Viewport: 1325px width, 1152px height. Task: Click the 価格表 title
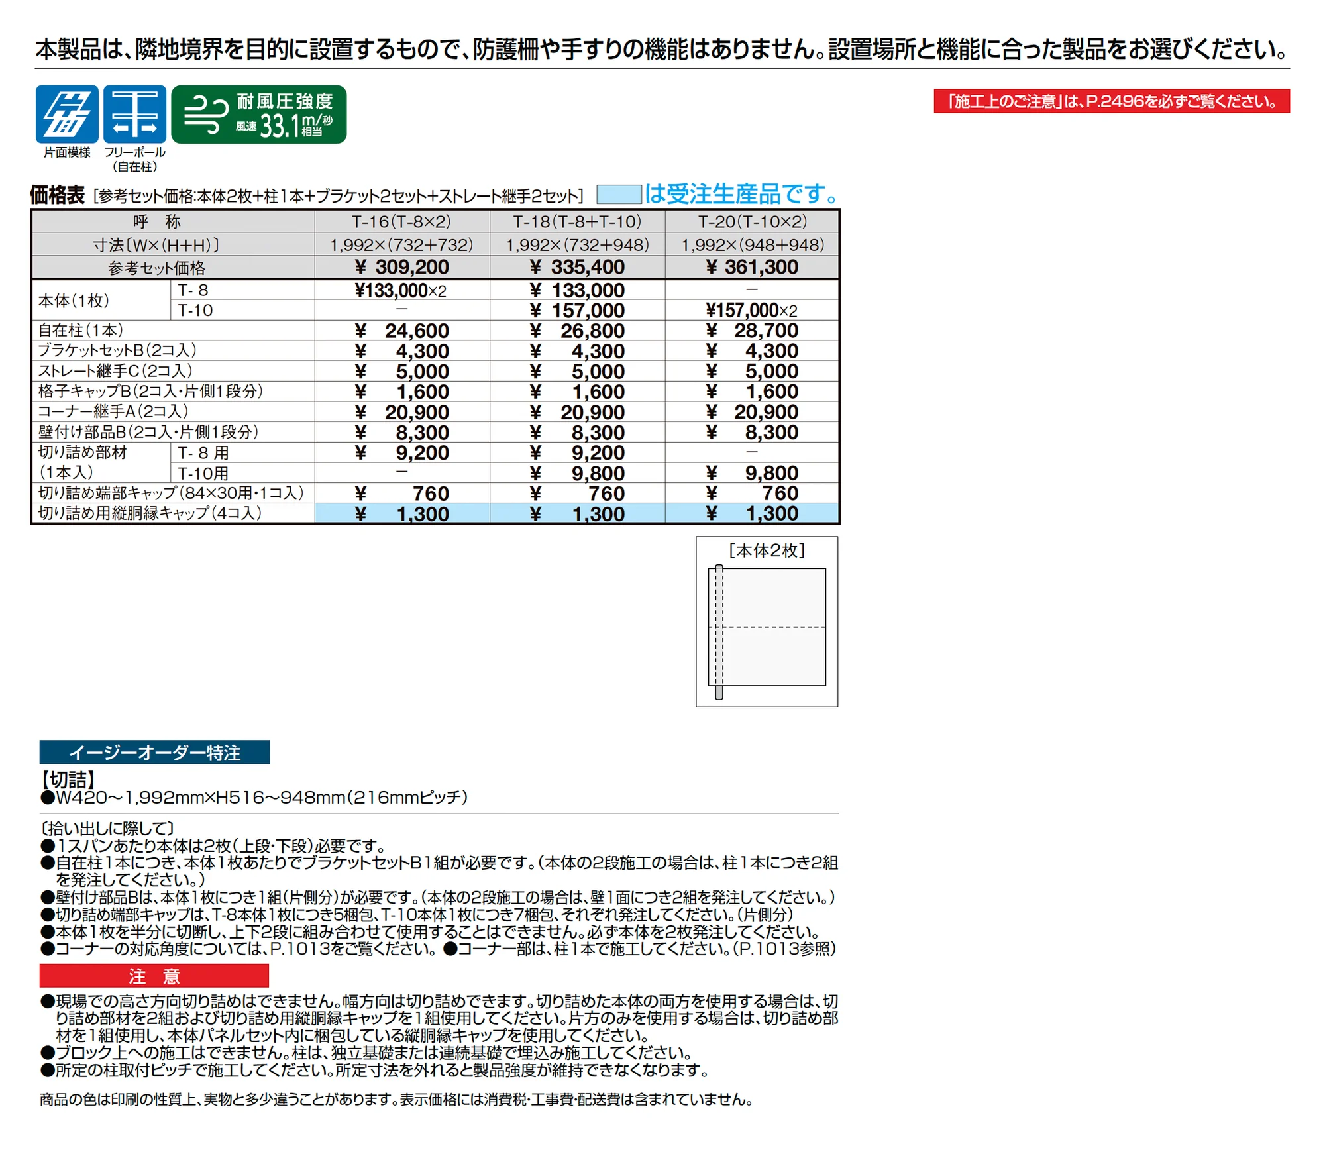pyautogui.click(x=57, y=195)
